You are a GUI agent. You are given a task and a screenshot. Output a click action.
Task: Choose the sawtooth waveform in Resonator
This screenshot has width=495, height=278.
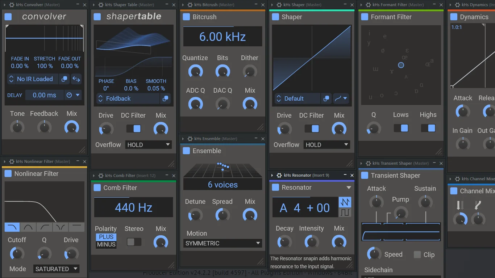pyautogui.click(x=345, y=202)
